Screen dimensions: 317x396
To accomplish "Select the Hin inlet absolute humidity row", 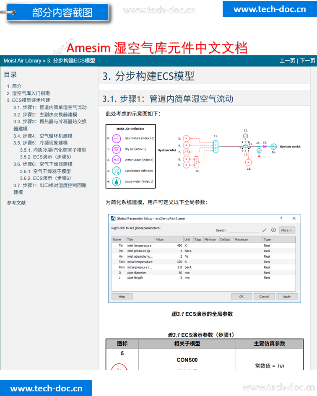I will coord(203,256).
